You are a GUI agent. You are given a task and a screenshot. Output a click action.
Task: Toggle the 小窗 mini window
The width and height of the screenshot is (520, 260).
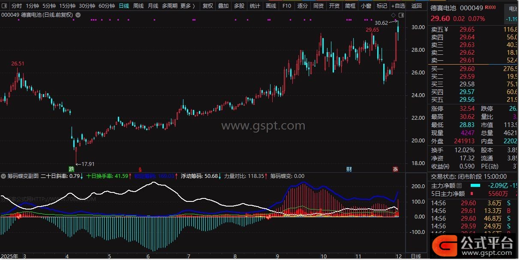[366, 6]
